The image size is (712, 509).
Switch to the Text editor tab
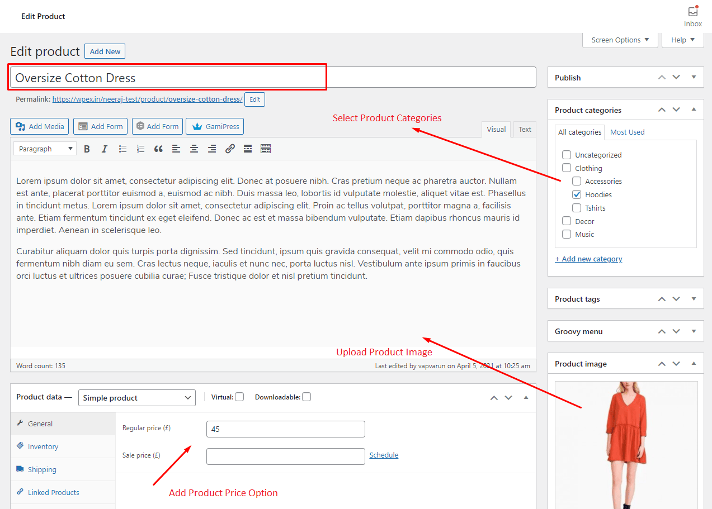[x=525, y=129]
